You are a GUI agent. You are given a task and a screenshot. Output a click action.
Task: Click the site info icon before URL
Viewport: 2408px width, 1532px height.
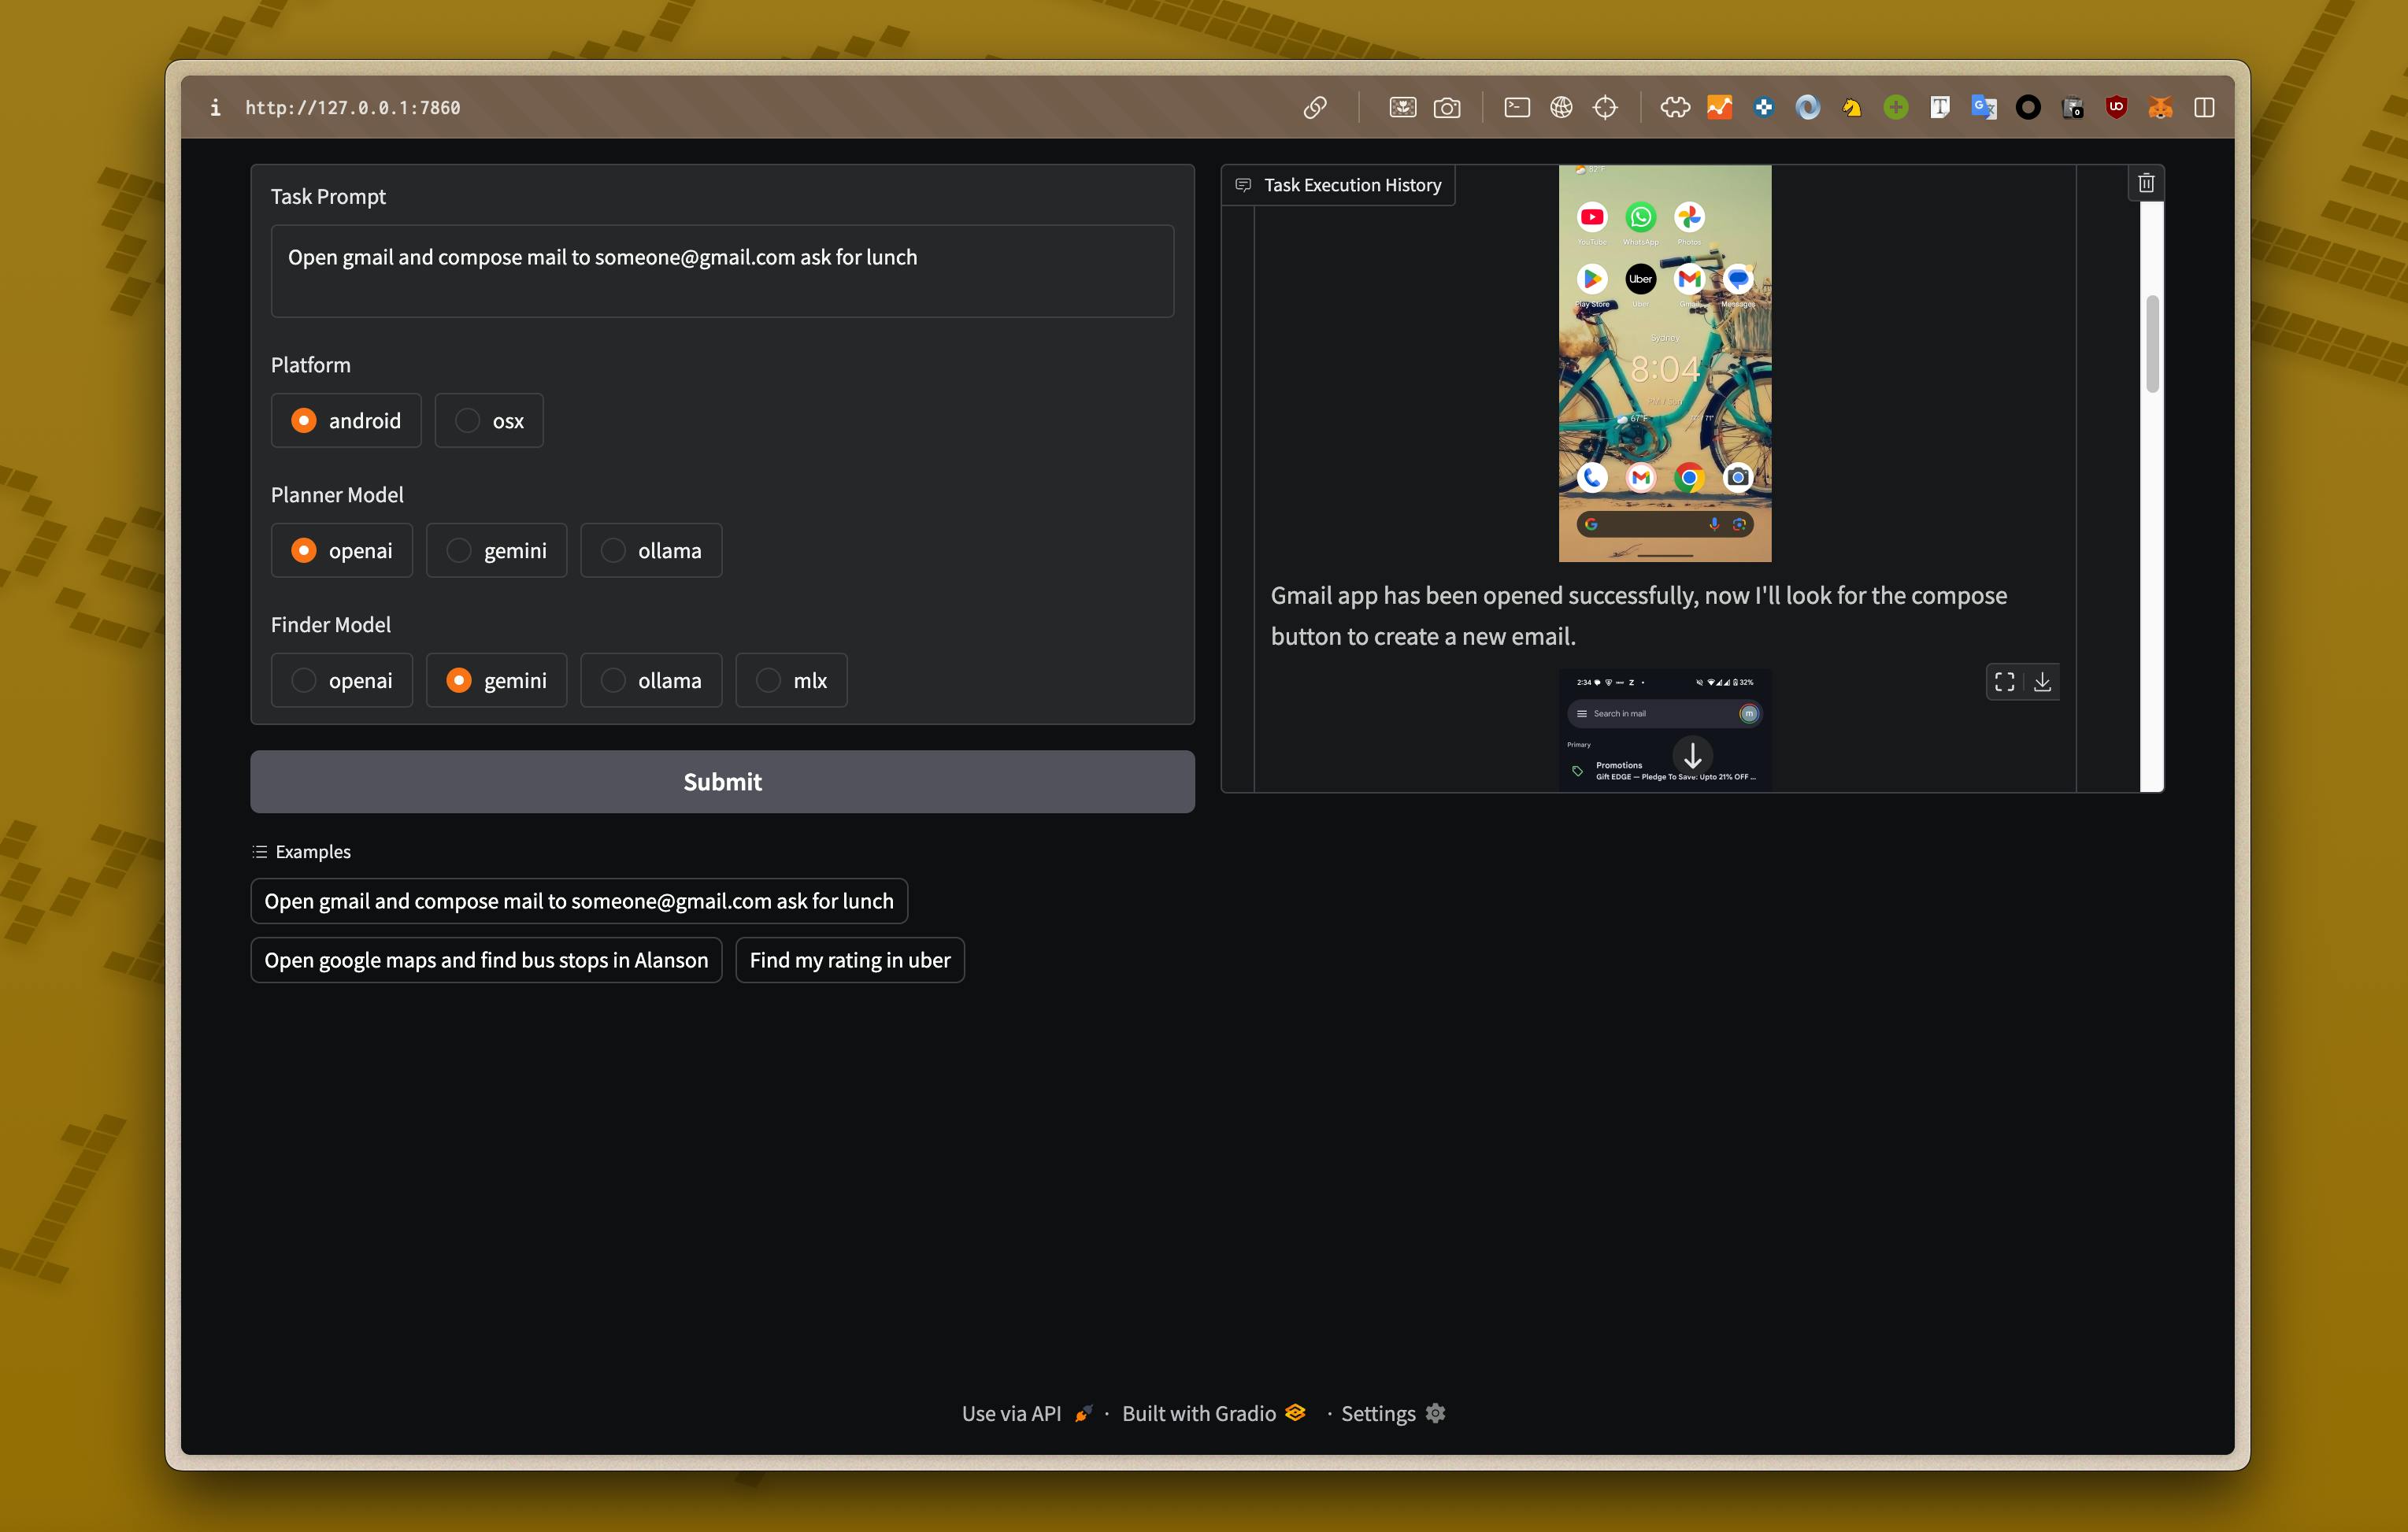(x=215, y=107)
